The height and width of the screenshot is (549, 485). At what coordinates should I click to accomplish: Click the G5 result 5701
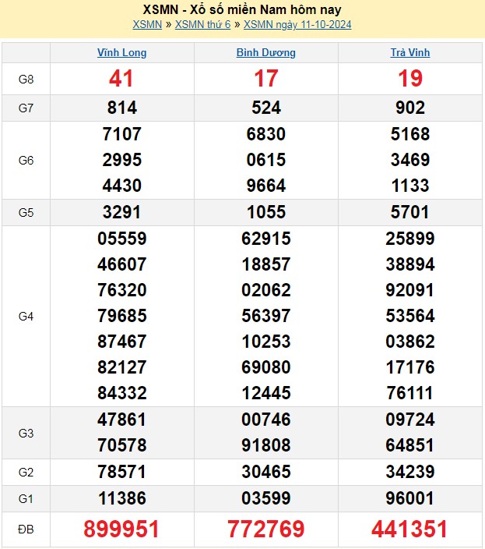click(410, 212)
